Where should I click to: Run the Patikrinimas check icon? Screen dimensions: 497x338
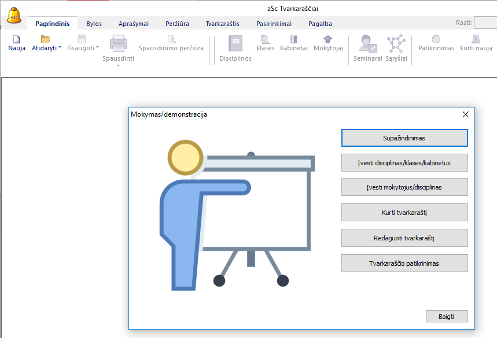pyautogui.click(x=436, y=39)
